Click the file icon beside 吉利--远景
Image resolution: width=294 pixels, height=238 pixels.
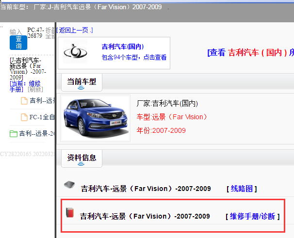coord(24,101)
